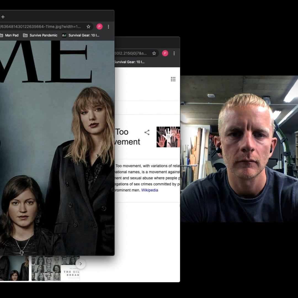Advance image carousel with the next arrow
Viewport: 298px width, 298px height.
pos(81,264)
